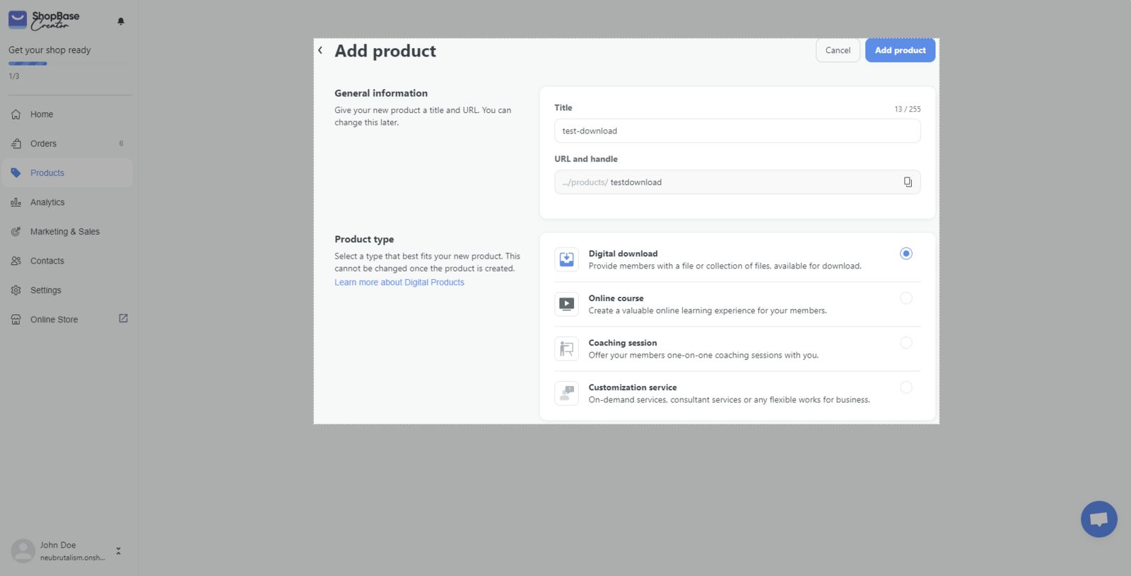Select the Online course radio button
Screen dimensions: 1131x576
click(906, 298)
